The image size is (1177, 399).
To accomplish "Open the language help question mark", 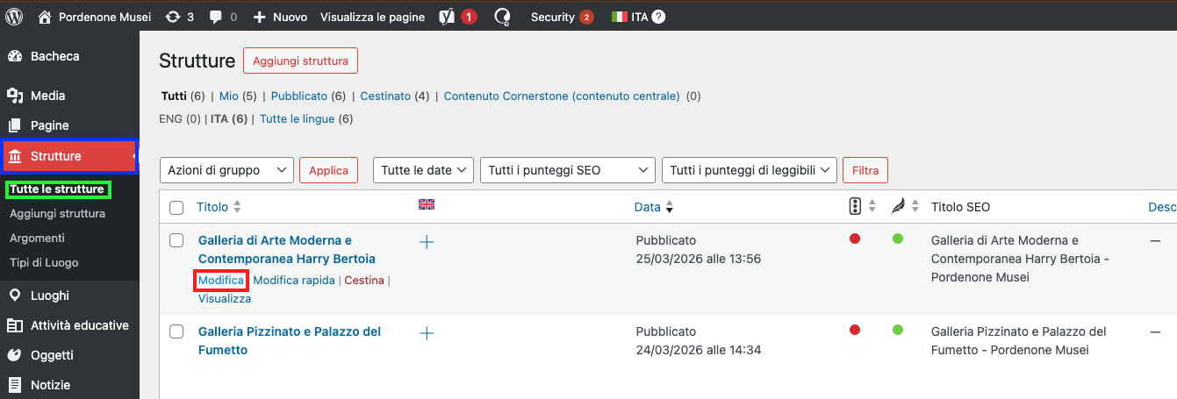I will 659,17.
